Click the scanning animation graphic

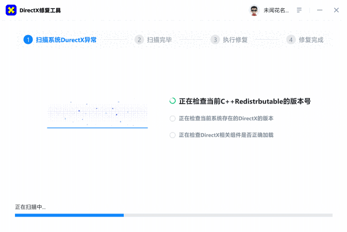point(97,114)
